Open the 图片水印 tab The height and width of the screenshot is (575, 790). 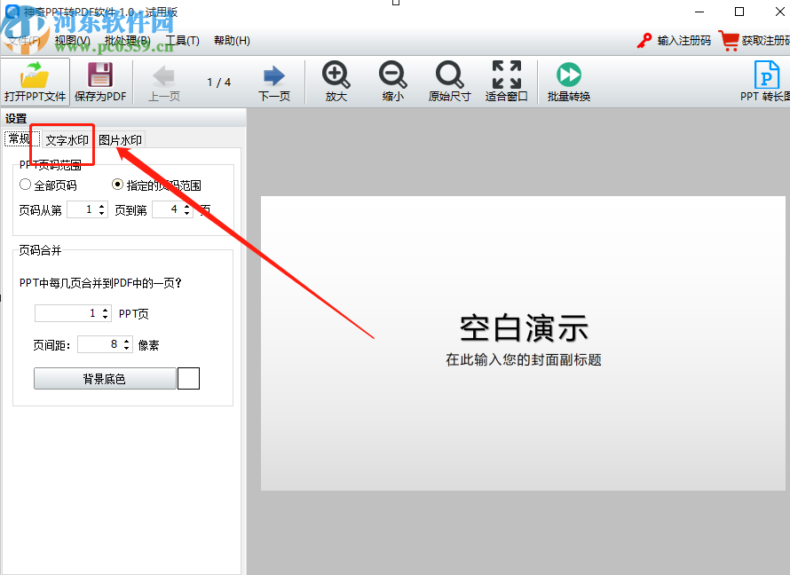pyautogui.click(x=120, y=140)
